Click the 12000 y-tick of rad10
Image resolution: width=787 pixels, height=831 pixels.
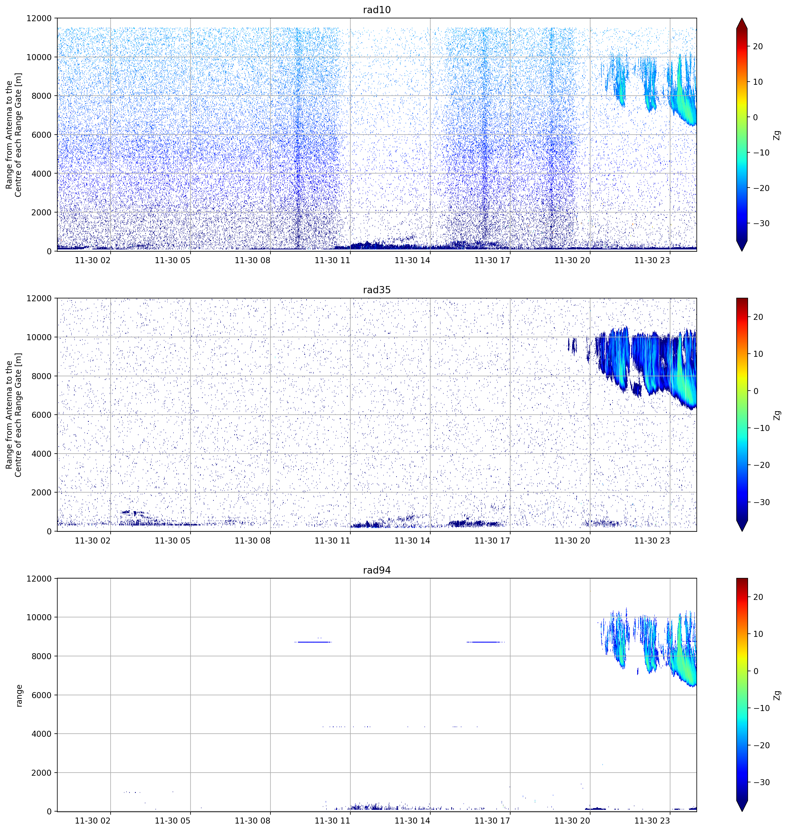click(x=39, y=18)
